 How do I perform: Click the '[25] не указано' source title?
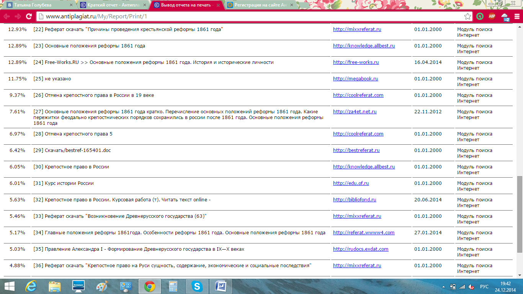click(x=52, y=79)
